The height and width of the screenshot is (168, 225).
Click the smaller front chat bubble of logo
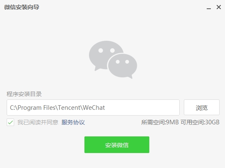(122, 66)
